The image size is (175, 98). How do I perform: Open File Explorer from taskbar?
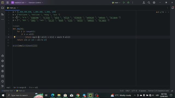click(59, 95)
